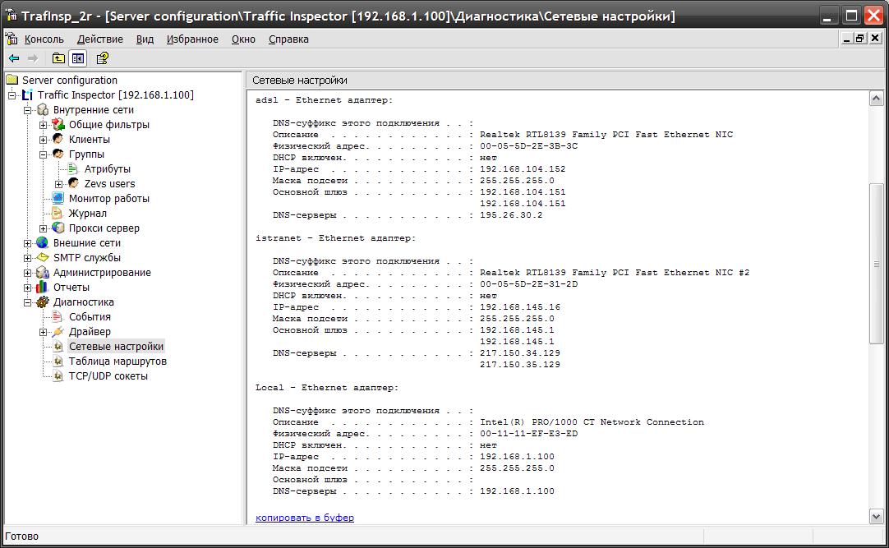The image size is (889, 548).
Task: Click the Up one level folder icon
Action: click(x=58, y=58)
